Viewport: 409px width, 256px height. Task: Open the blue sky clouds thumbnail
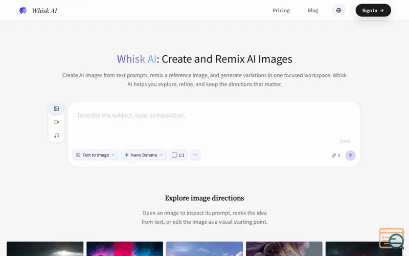coord(204,249)
